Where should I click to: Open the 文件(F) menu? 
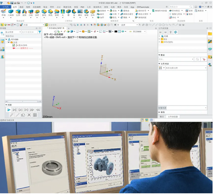[x=5, y=7]
